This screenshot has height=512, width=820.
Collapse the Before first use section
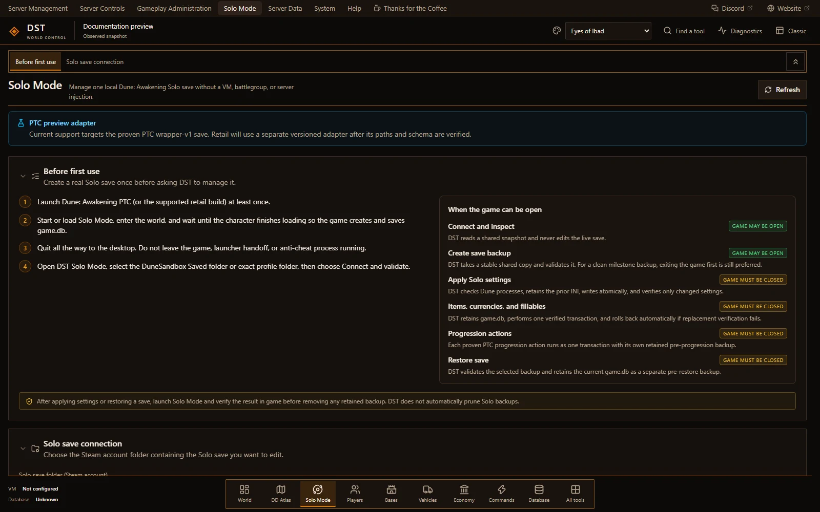[x=23, y=176]
